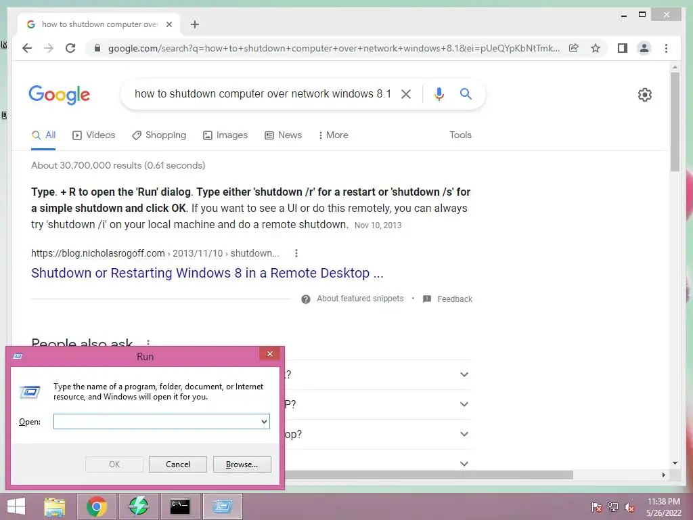Image resolution: width=693 pixels, height=520 pixels.
Task: Click the Browse... button in Run dialog
Action: [242, 464]
